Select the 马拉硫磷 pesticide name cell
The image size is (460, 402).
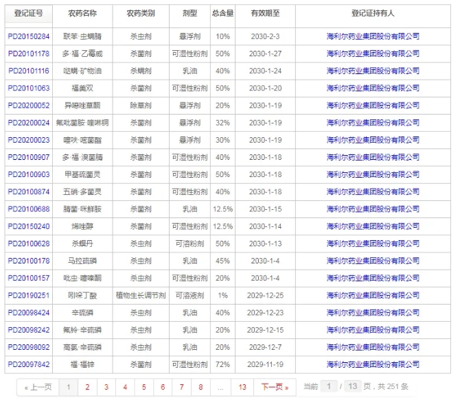coord(82,261)
